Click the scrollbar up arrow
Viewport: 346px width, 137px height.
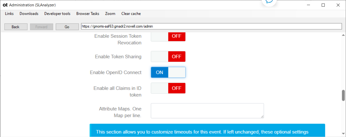coord(343,35)
